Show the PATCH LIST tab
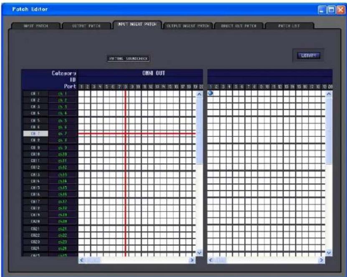The height and width of the screenshot is (277, 347). click(289, 26)
